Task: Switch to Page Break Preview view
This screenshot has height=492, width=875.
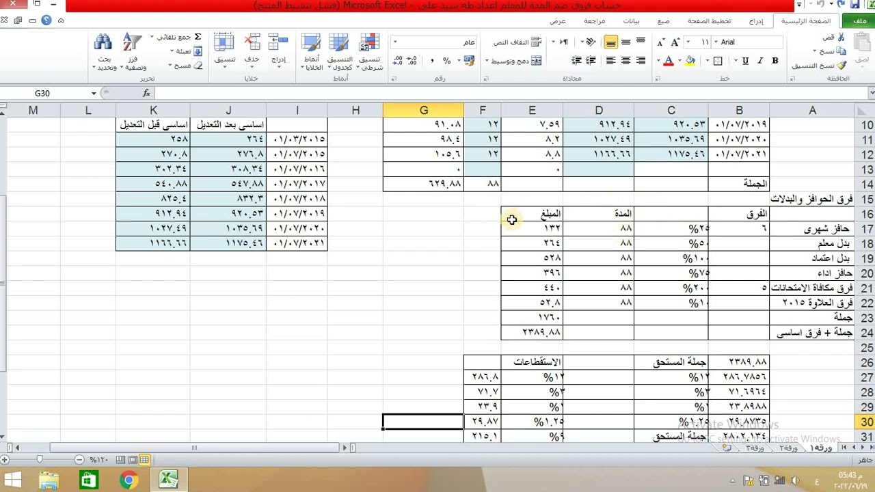Action: click(x=120, y=460)
